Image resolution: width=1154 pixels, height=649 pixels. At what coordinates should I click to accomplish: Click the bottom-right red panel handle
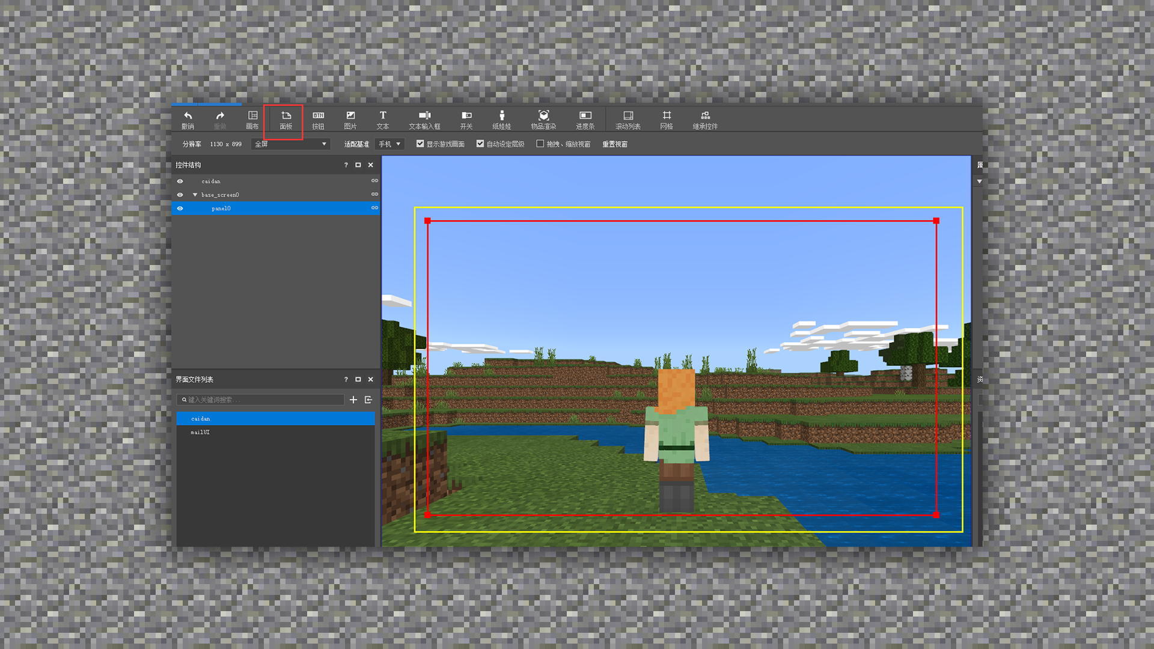point(936,515)
